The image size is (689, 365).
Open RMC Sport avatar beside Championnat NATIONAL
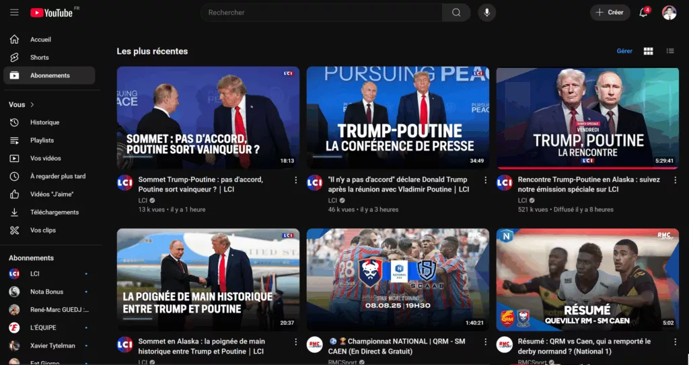pyautogui.click(x=315, y=344)
